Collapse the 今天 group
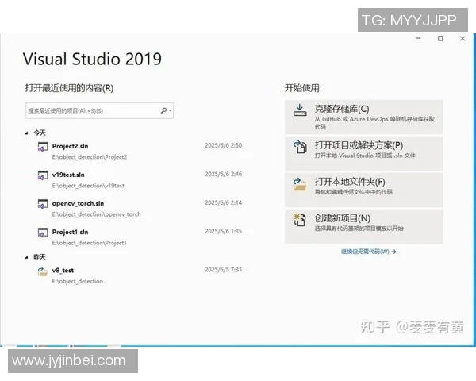Screen dimensions: 476x381 pyautogui.click(x=26, y=133)
